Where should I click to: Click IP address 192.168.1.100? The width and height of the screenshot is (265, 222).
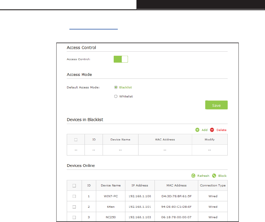(140, 196)
